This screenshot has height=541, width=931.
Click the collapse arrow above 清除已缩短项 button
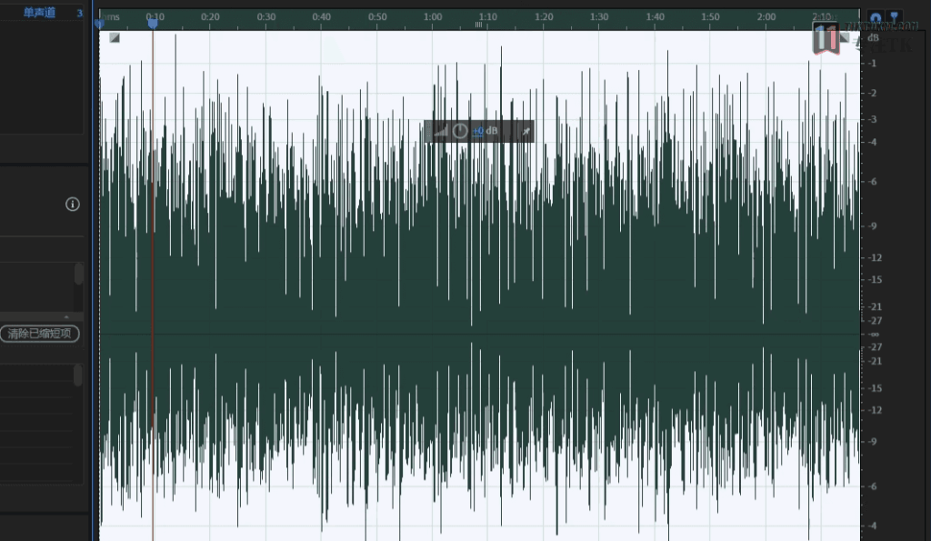point(65,317)
